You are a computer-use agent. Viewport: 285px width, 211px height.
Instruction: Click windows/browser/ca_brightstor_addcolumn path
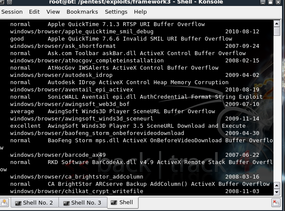point(77,177)
